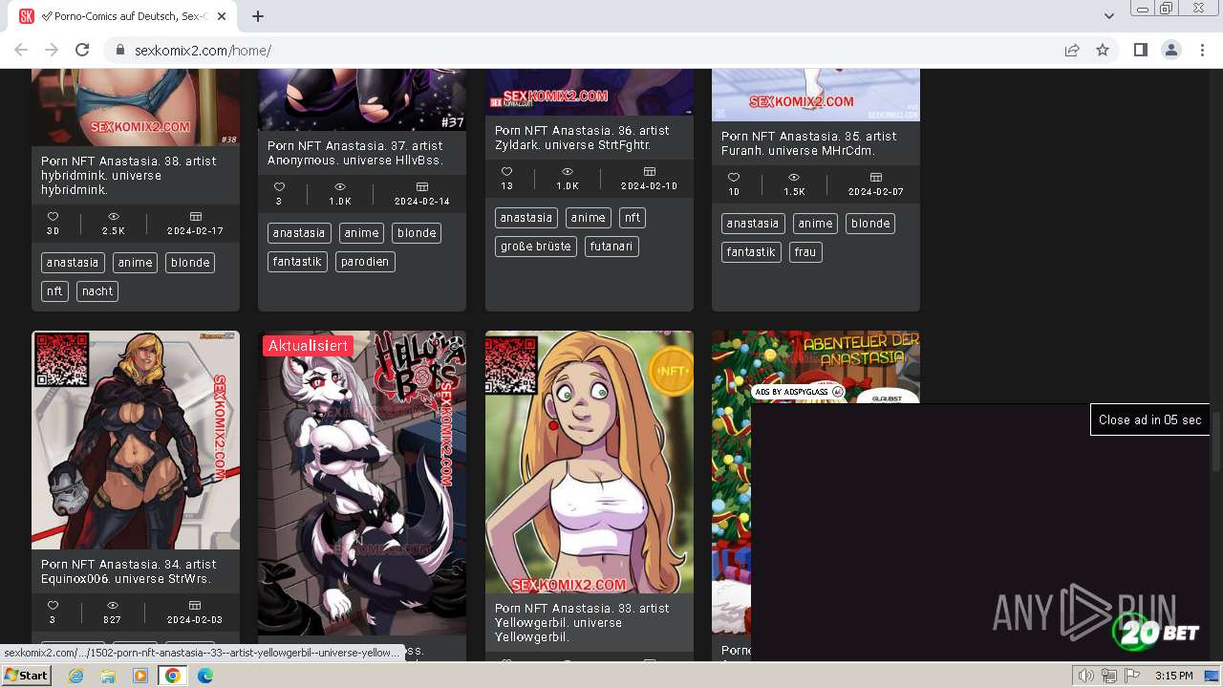Click the Windows Start button
The image size is (1223, 688).
pos(27,676)
